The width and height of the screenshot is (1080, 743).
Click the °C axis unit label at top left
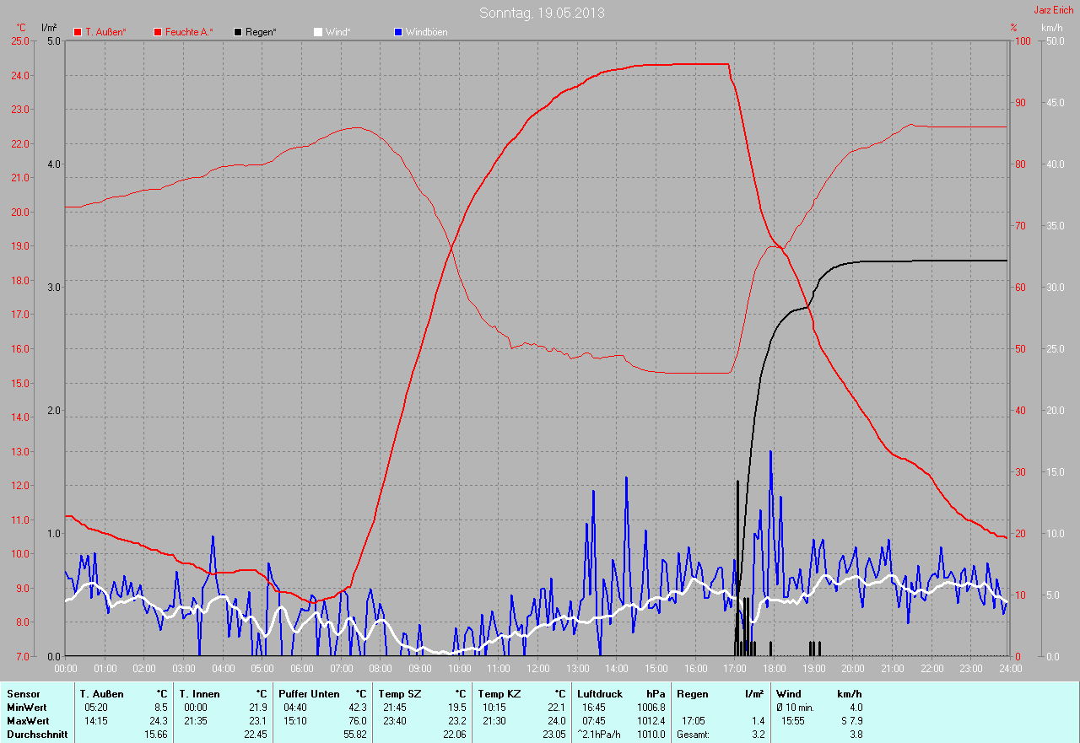pyautogui.click(x=21, y=28)
